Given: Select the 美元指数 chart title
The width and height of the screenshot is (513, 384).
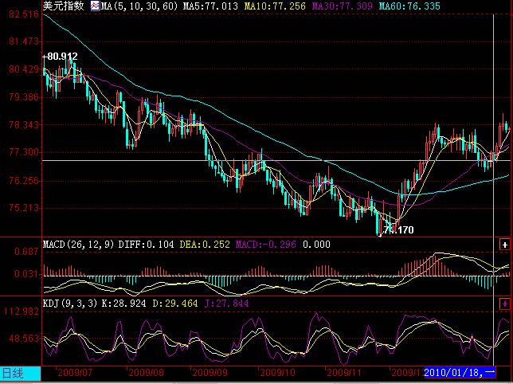Looking at the screenshot, I should pyautogui.click(x=63, y=6).
